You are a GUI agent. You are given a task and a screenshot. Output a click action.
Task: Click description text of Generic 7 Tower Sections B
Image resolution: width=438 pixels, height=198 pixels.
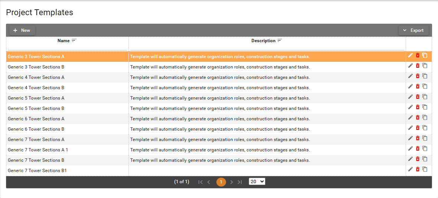220,160
